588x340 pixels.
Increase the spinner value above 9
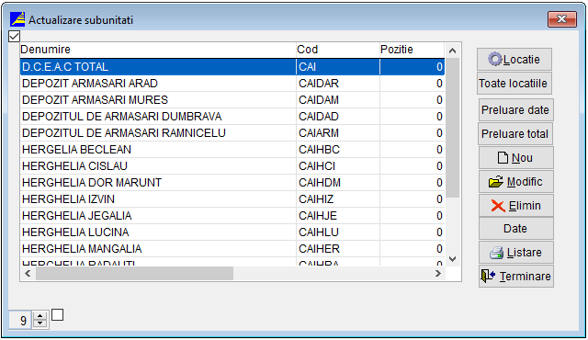pyautogui.click(x=40, y=316)
